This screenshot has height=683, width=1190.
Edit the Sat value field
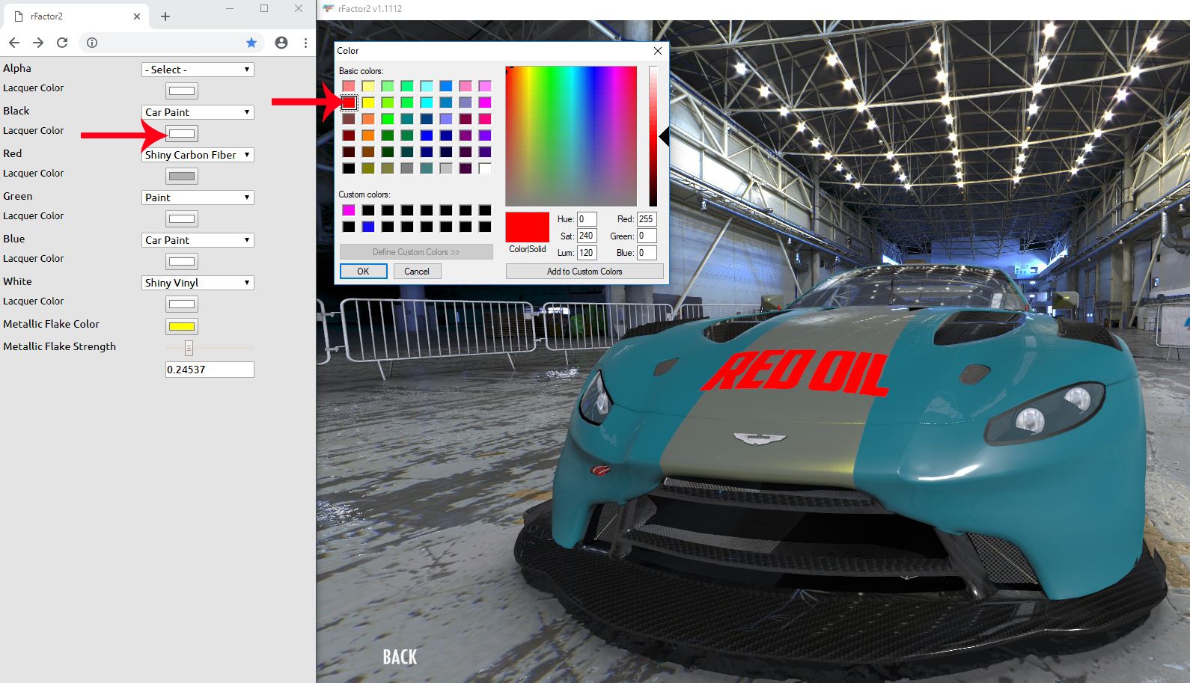587,236
